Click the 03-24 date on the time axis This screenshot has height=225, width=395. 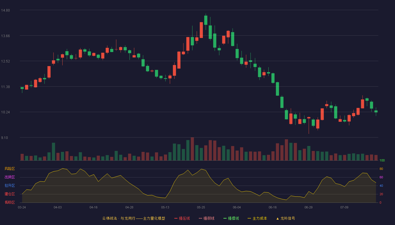(22, 207)
